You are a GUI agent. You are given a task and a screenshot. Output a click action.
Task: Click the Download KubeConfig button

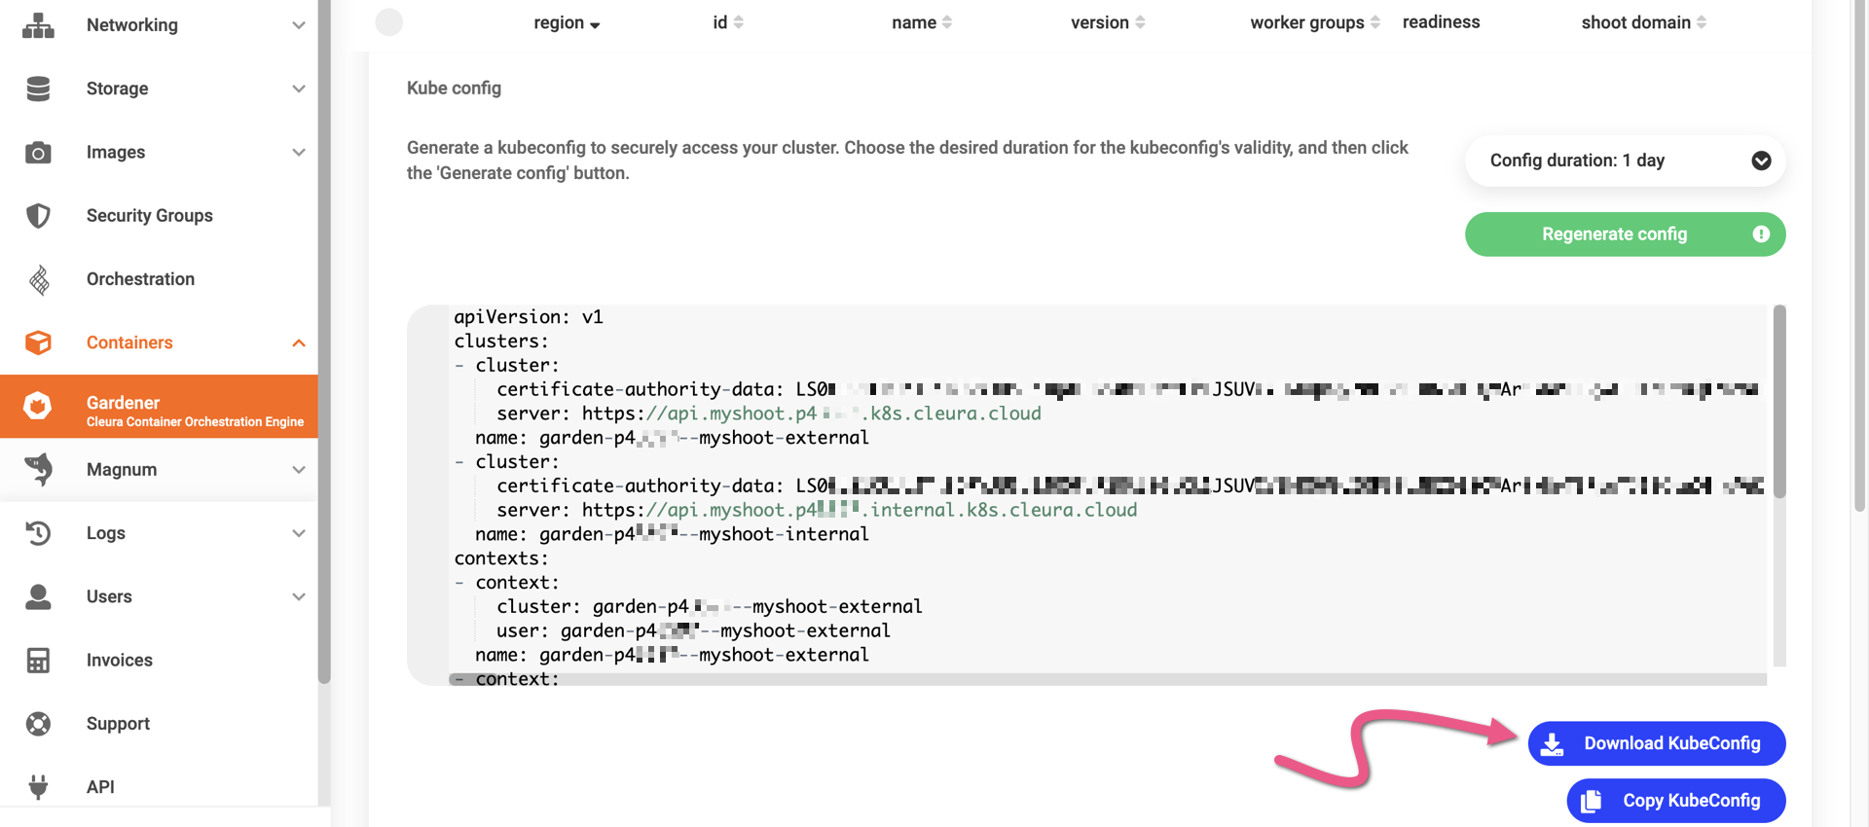click(1656, 743)
